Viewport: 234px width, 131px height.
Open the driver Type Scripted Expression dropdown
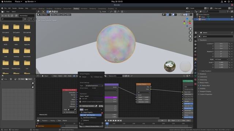pyautogui.click(x=94, y=86)
